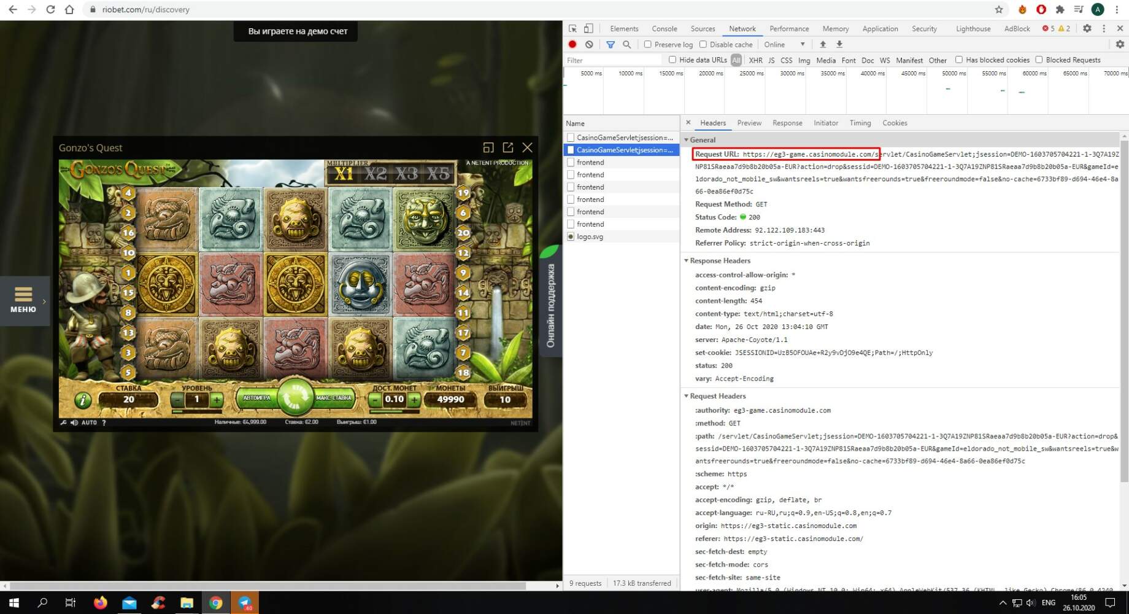
Task: Decrease bet level with minus button
Action: click(x=177, y=400)
